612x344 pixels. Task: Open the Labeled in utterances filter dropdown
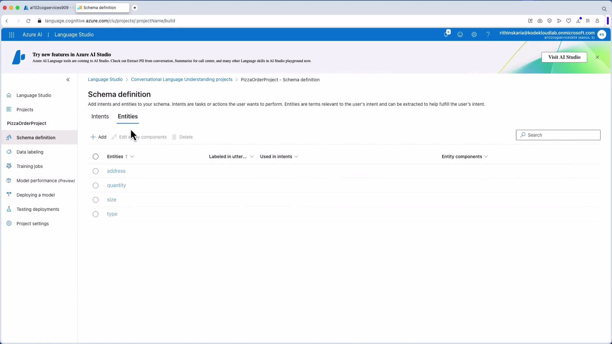[x=252, y=156]
